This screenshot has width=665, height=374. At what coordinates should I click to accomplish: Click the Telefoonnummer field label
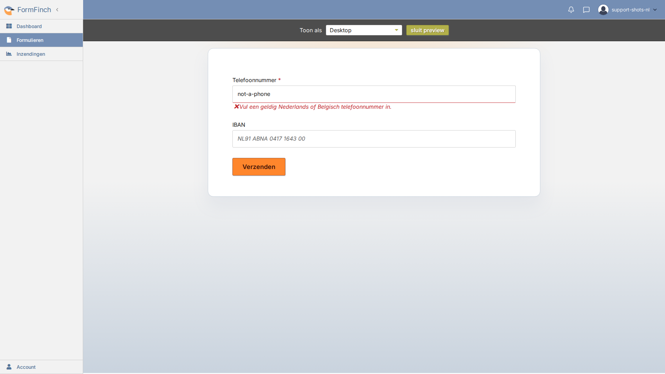254,80
